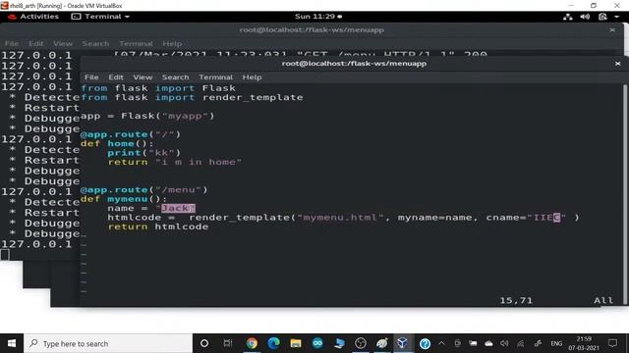
Task: Open the OBS Studio taskbar icon
Action: [x=361, y=343]
